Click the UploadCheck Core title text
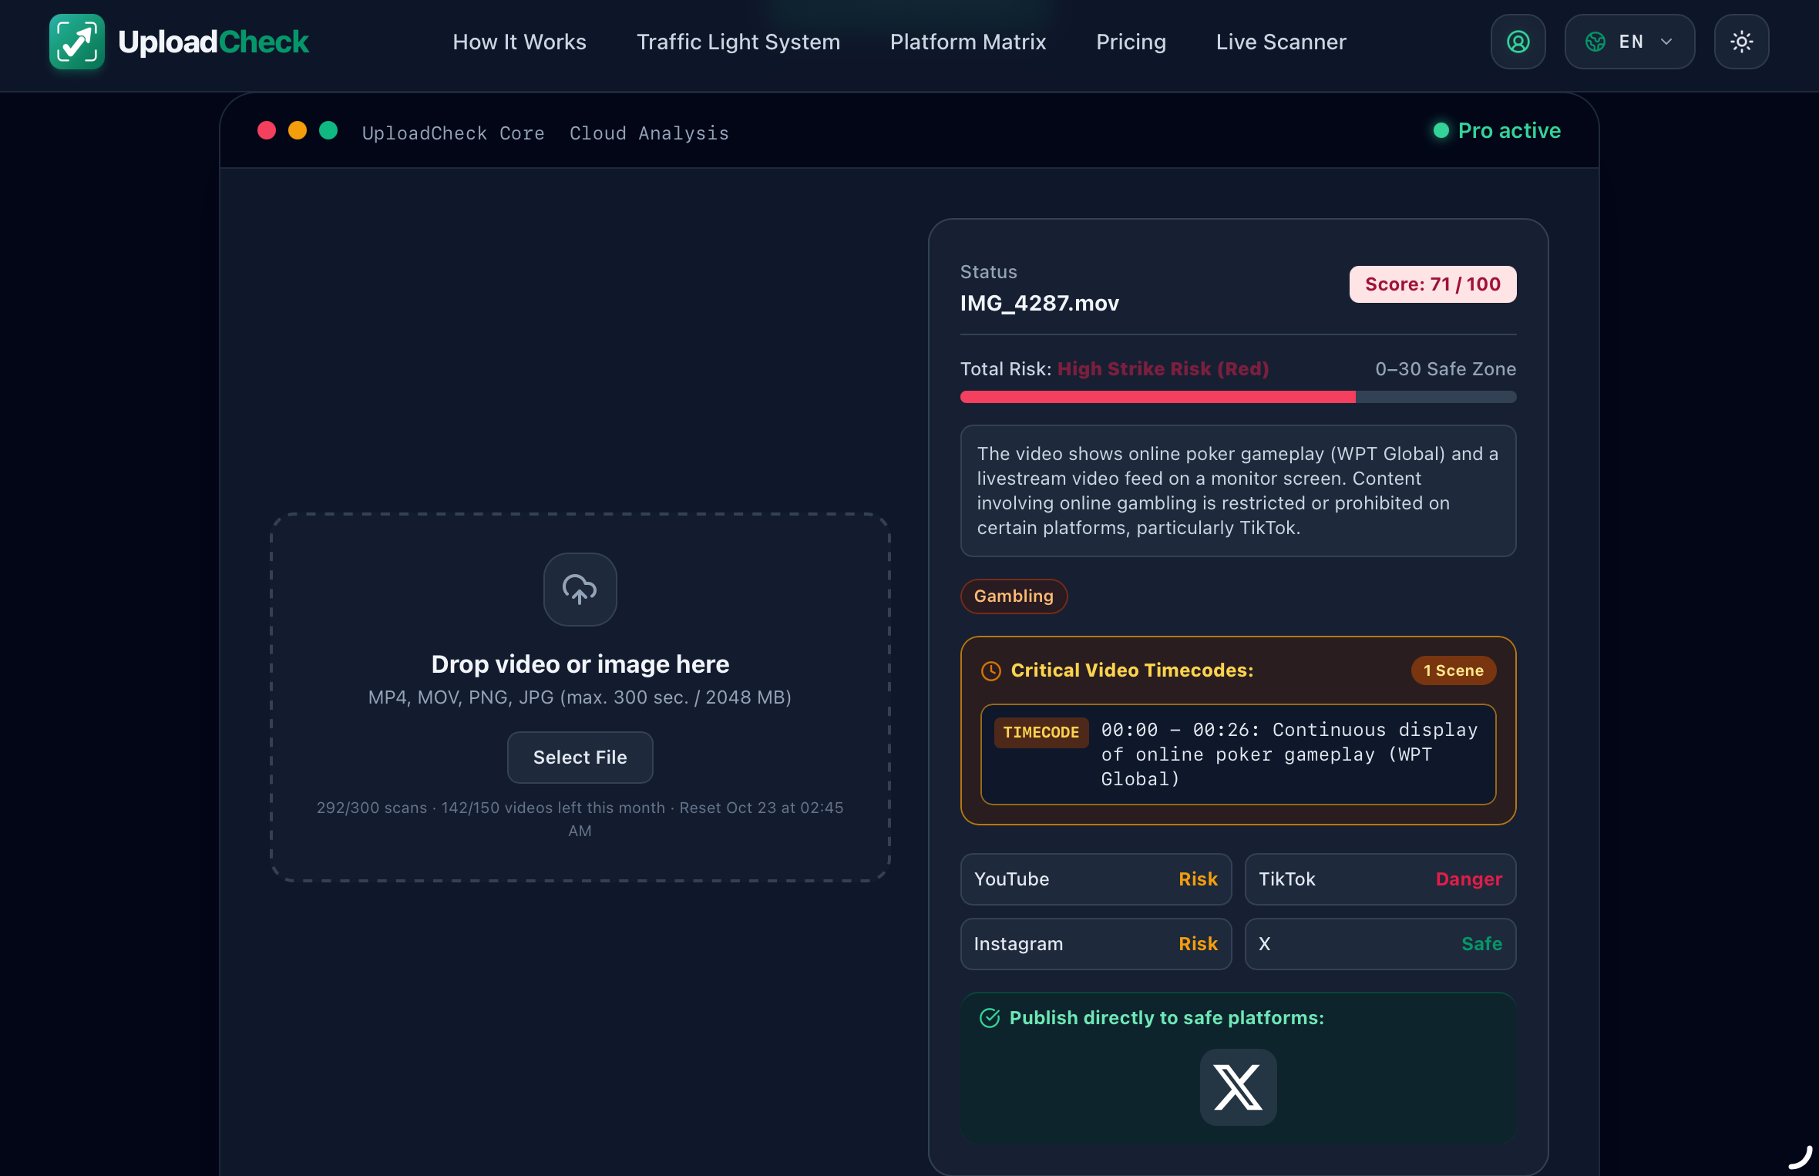Viewport: 1819px width, 1176px height. click(452, 133)
